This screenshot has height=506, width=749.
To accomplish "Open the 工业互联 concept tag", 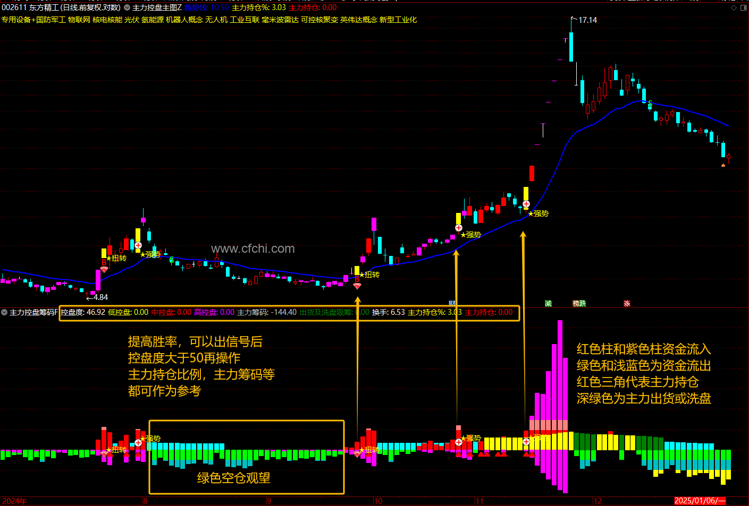I will [245, 20].
